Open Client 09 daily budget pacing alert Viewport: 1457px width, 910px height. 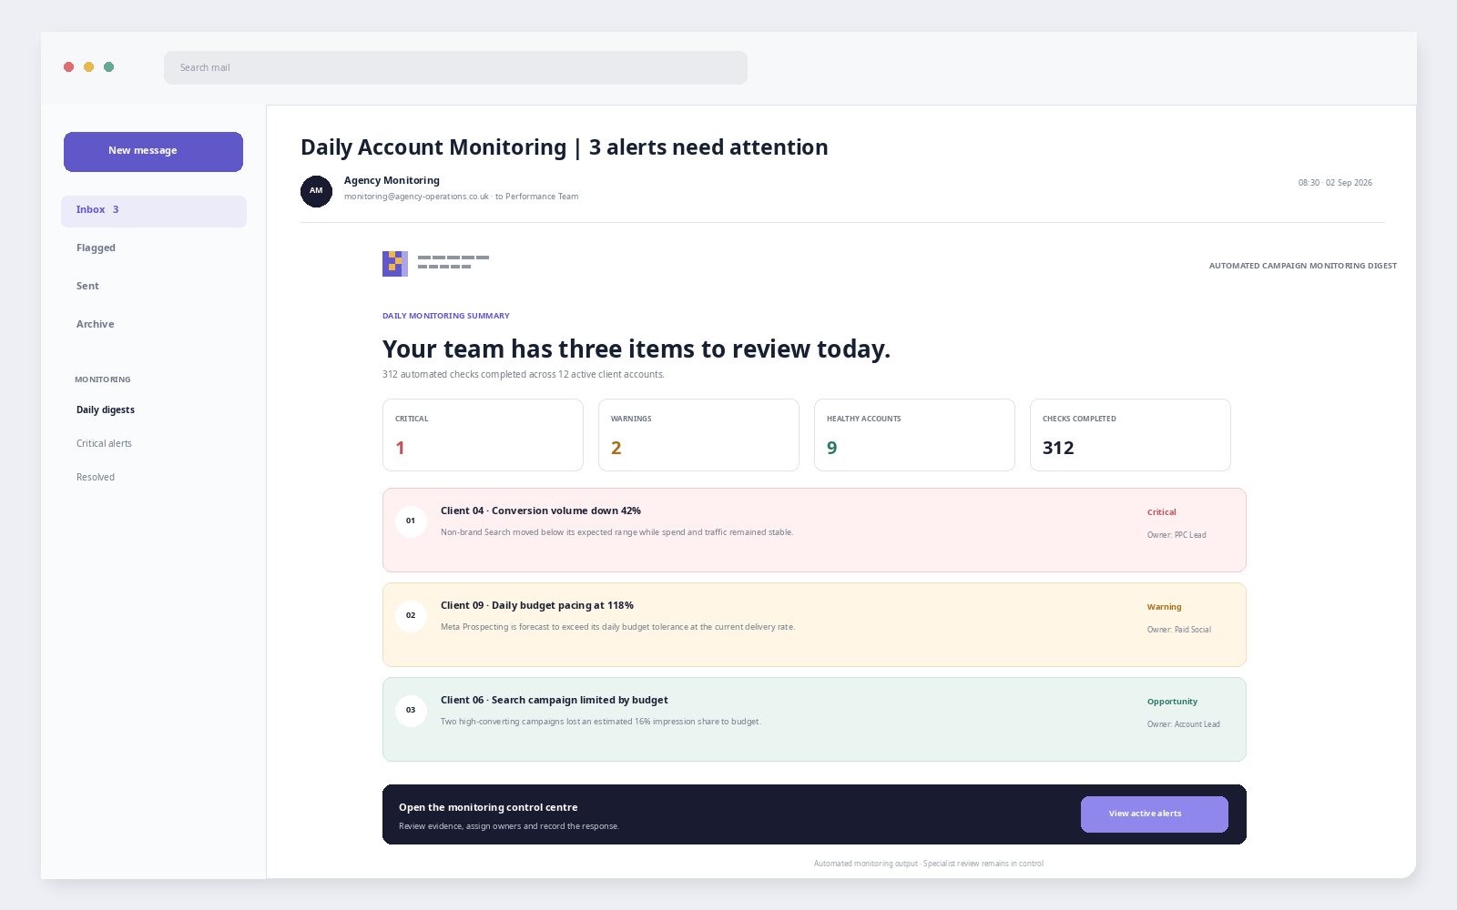814,625
